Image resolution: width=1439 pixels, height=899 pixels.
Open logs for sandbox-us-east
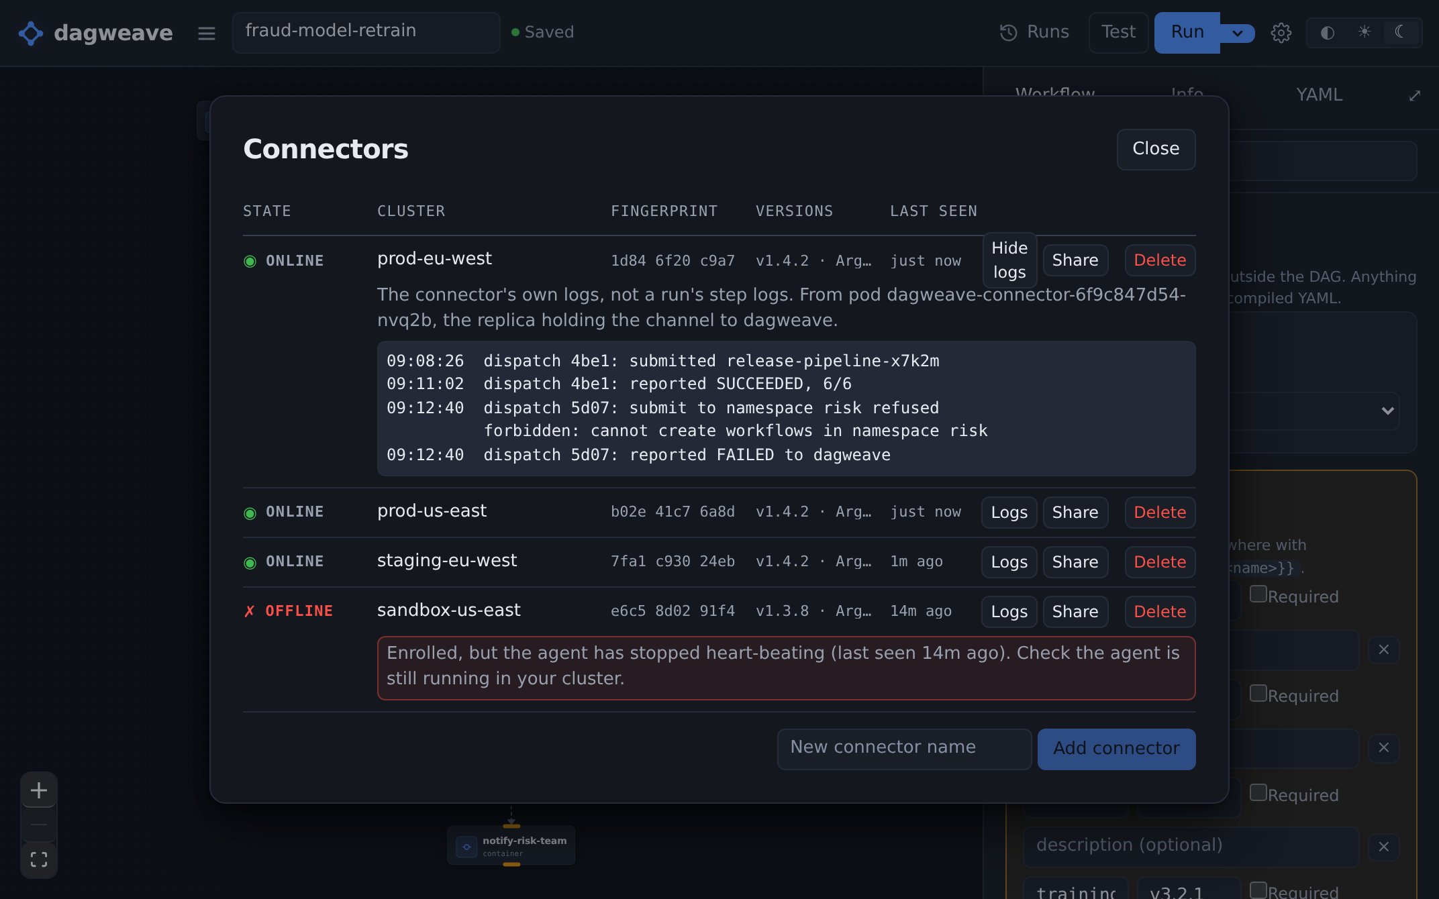coord(1009,612)
